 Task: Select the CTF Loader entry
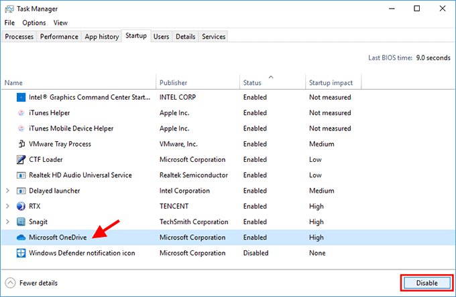(x=46, y=159)
